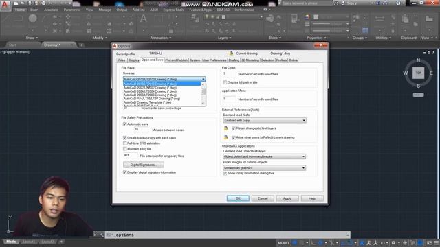
Task: Open the Drafting tab in Options
Action: pyautogui.click(x=234, y=60)
